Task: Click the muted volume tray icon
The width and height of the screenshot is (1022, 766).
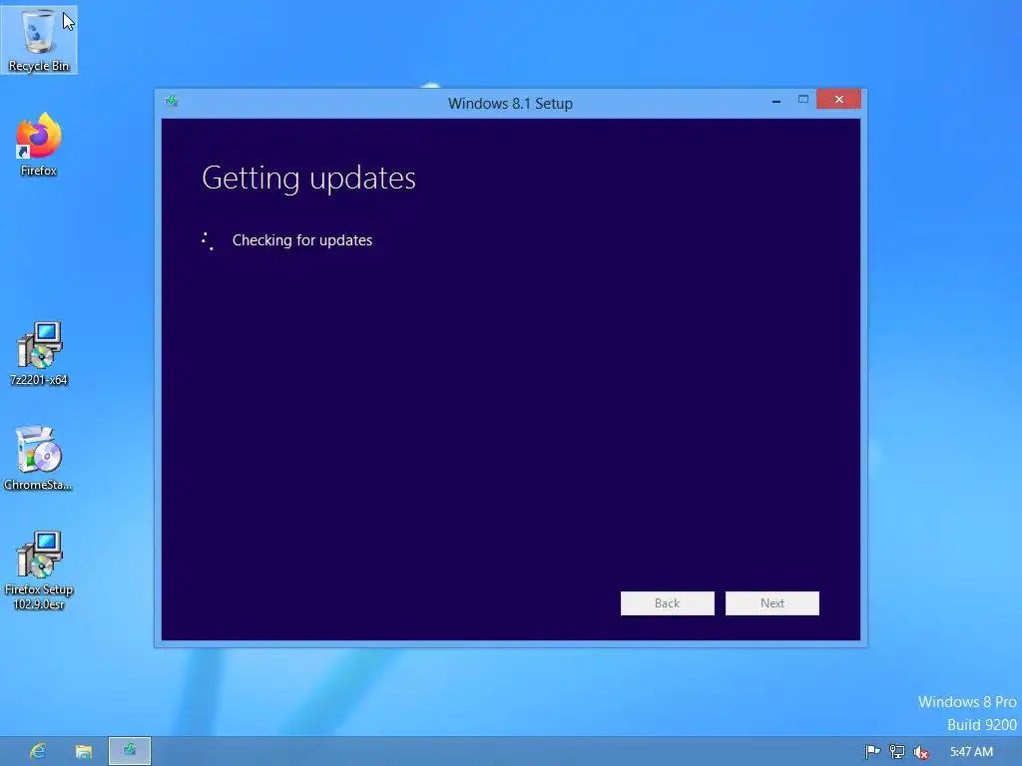Action: [x=921, y=752]
